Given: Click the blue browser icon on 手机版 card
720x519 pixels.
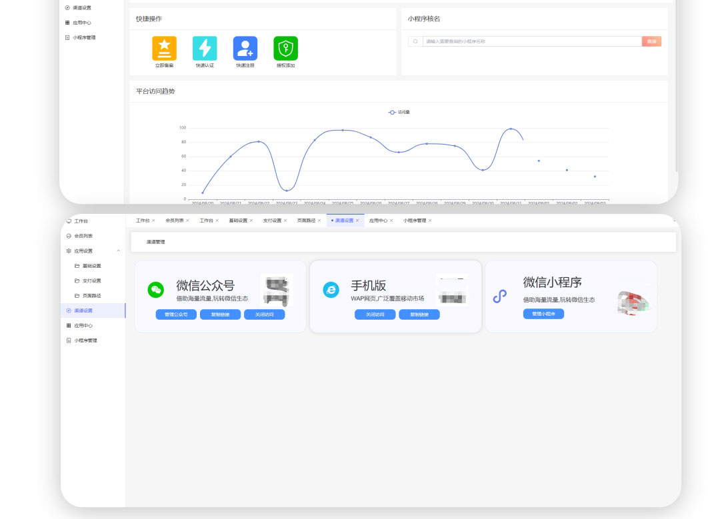Looking at the screenshot, I should pos(331,290).
